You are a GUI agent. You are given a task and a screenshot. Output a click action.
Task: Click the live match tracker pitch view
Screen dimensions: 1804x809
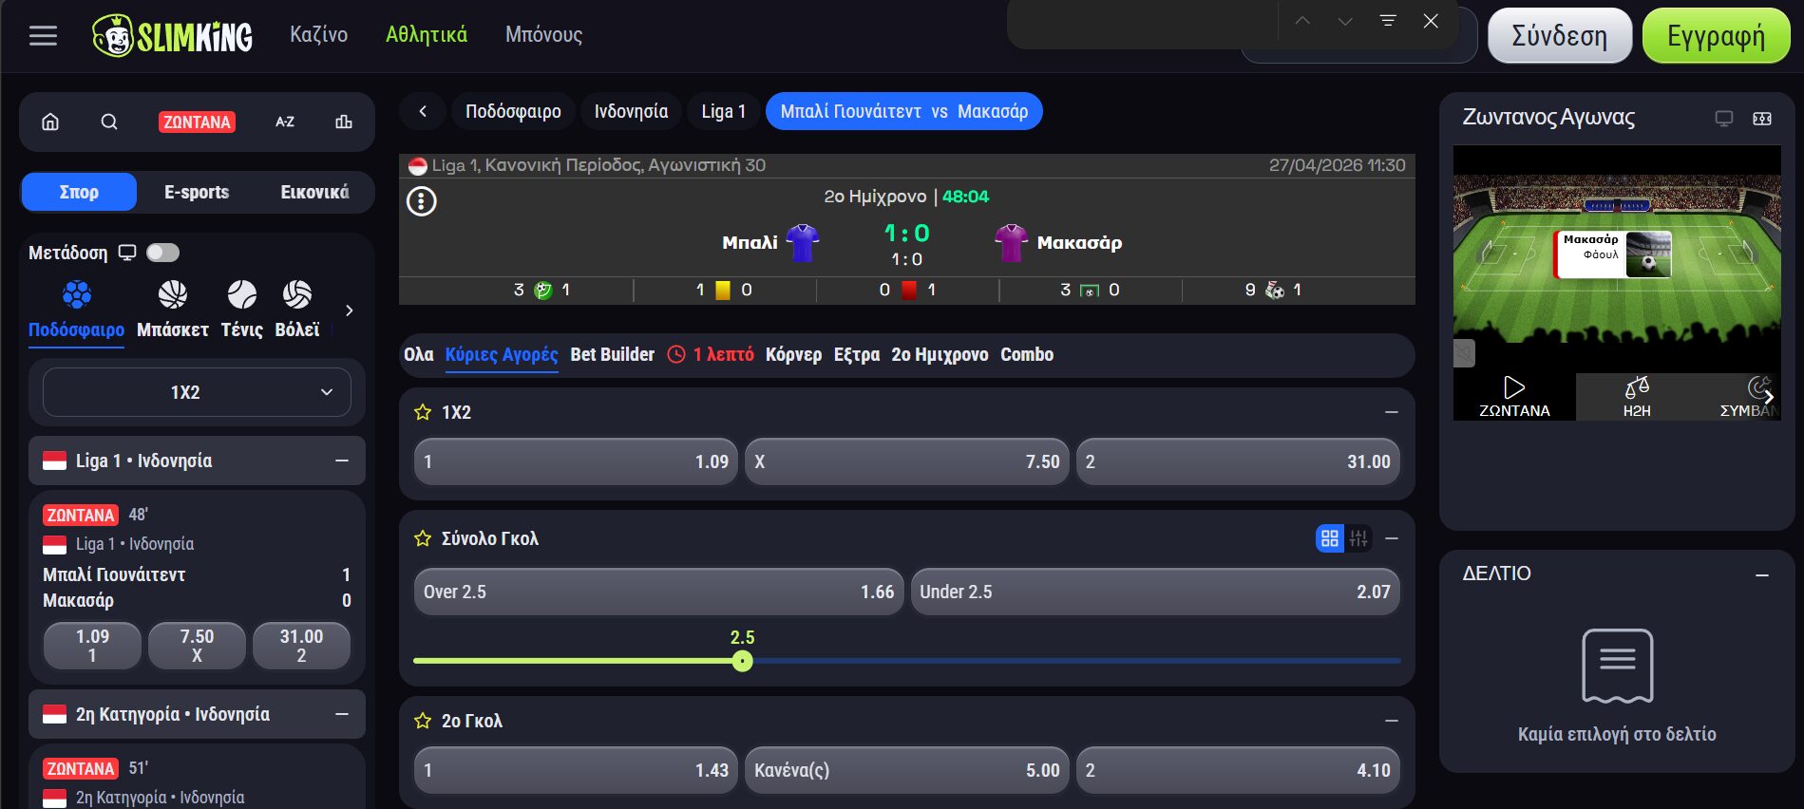tap(1617, 256)
